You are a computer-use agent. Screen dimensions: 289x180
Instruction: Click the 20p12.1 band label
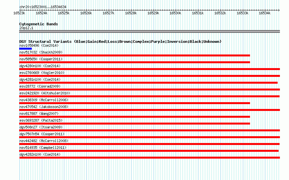(x=26, y=28)
